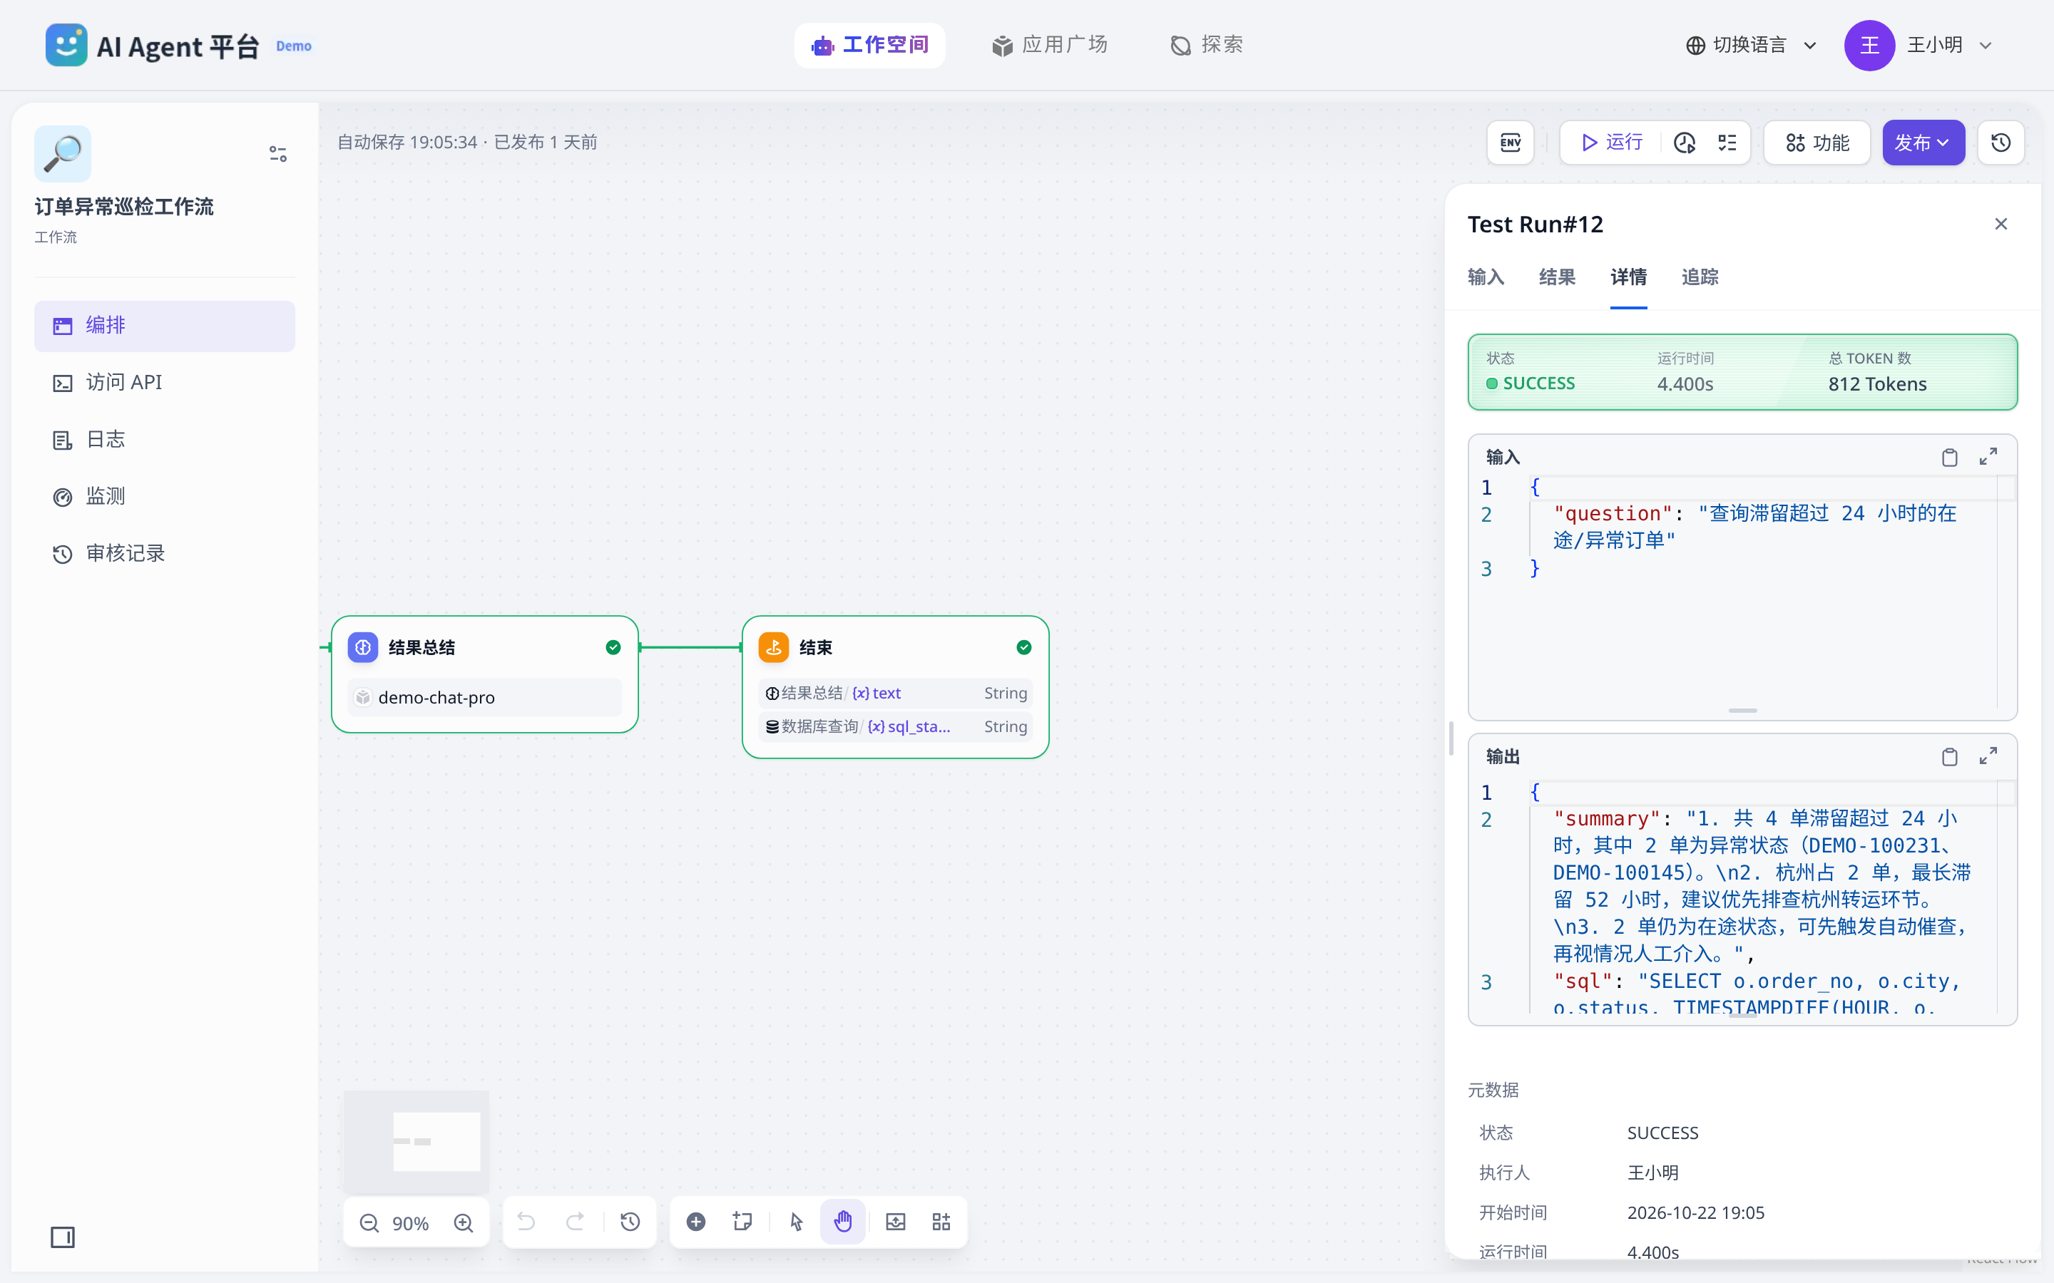This screenshot has height=1283, width=2054.
Task: Copy the 输入 JSON with clipboard icon
Action: (1950, 458)
